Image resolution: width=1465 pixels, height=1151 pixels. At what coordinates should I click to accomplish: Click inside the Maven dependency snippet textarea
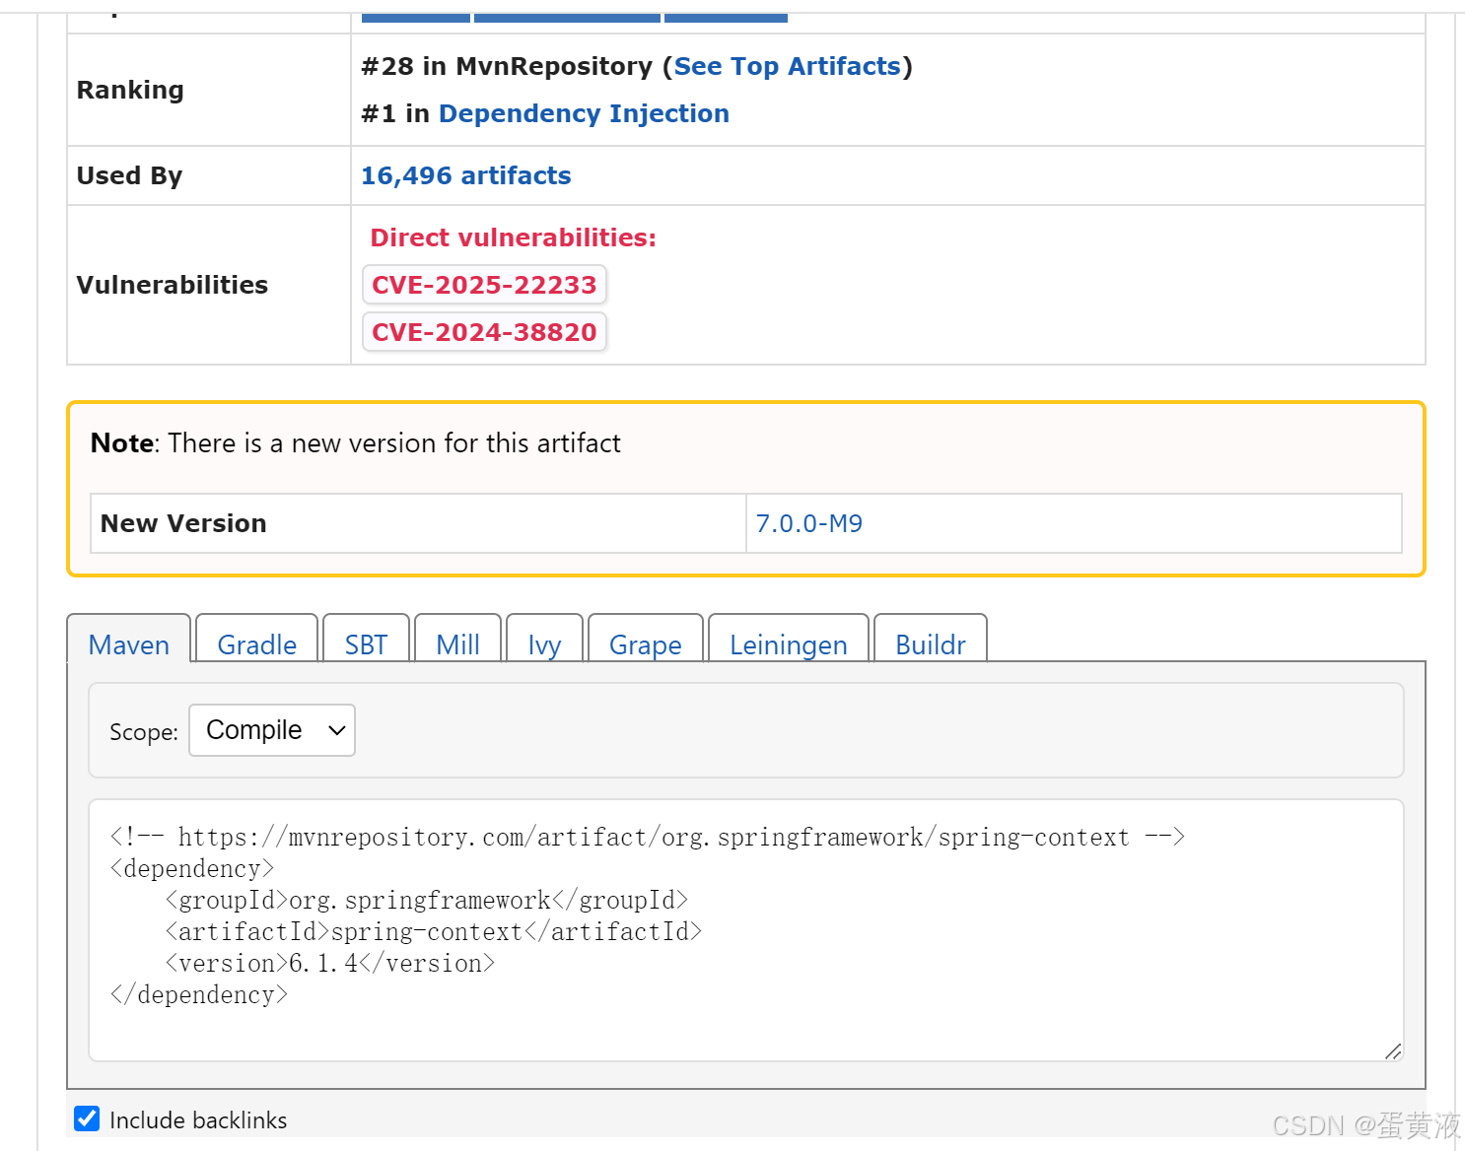[x=746, y=930]
